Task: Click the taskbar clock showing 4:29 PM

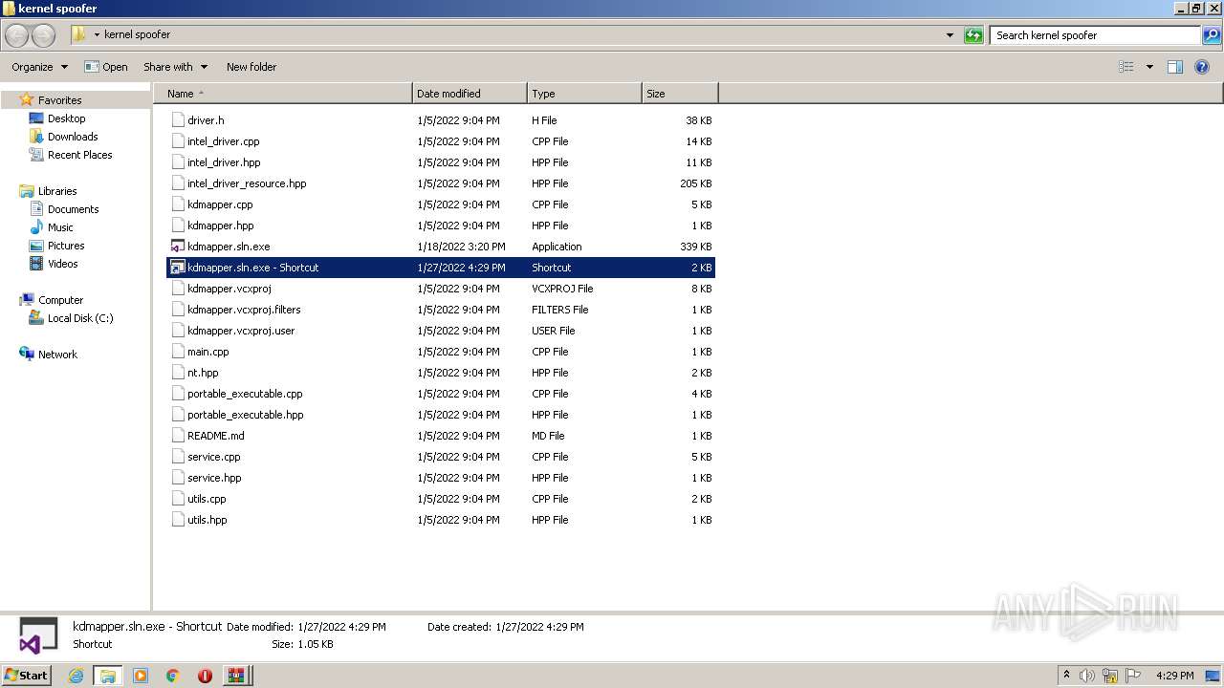Action: (1174, 676)
